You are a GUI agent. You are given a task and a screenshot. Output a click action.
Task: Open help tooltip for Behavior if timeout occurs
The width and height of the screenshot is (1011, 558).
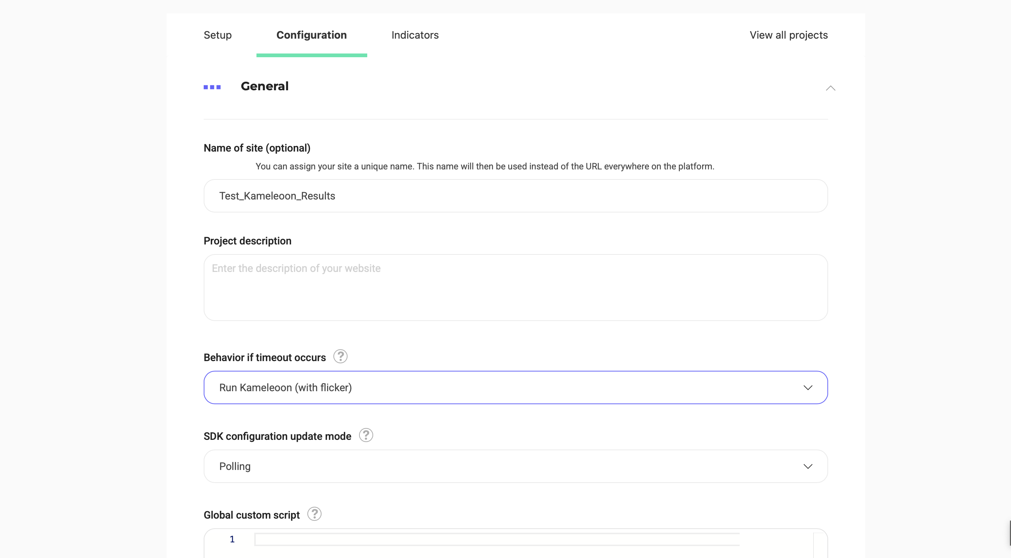pyautogui.click(x=340, y=356)
